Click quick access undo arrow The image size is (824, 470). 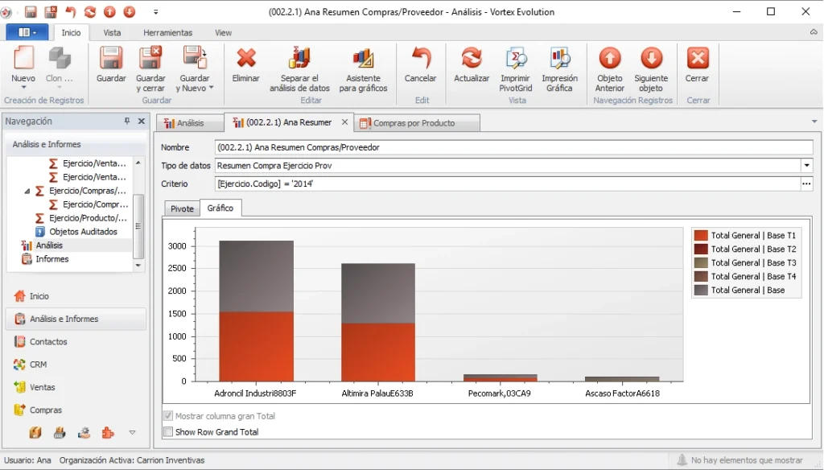click(71, 11)
